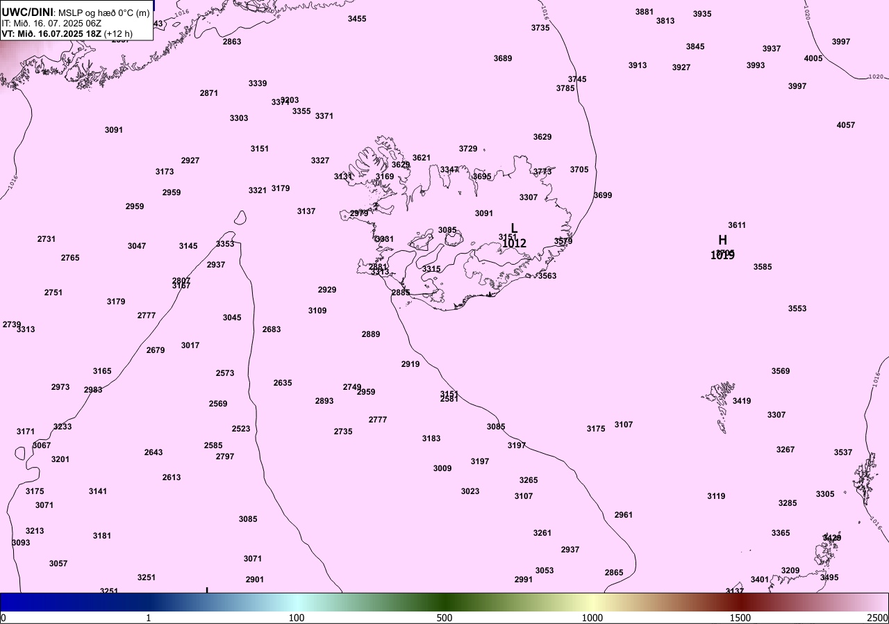
Task: Click the L symbol over Iceland
Action: 514,228
